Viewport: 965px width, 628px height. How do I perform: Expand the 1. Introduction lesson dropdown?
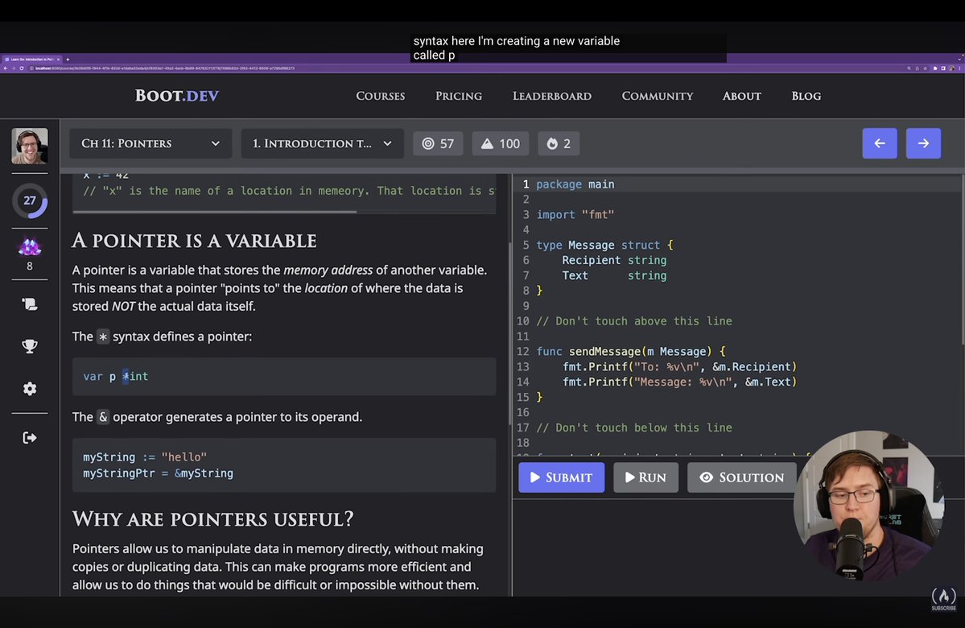point(322,143)
